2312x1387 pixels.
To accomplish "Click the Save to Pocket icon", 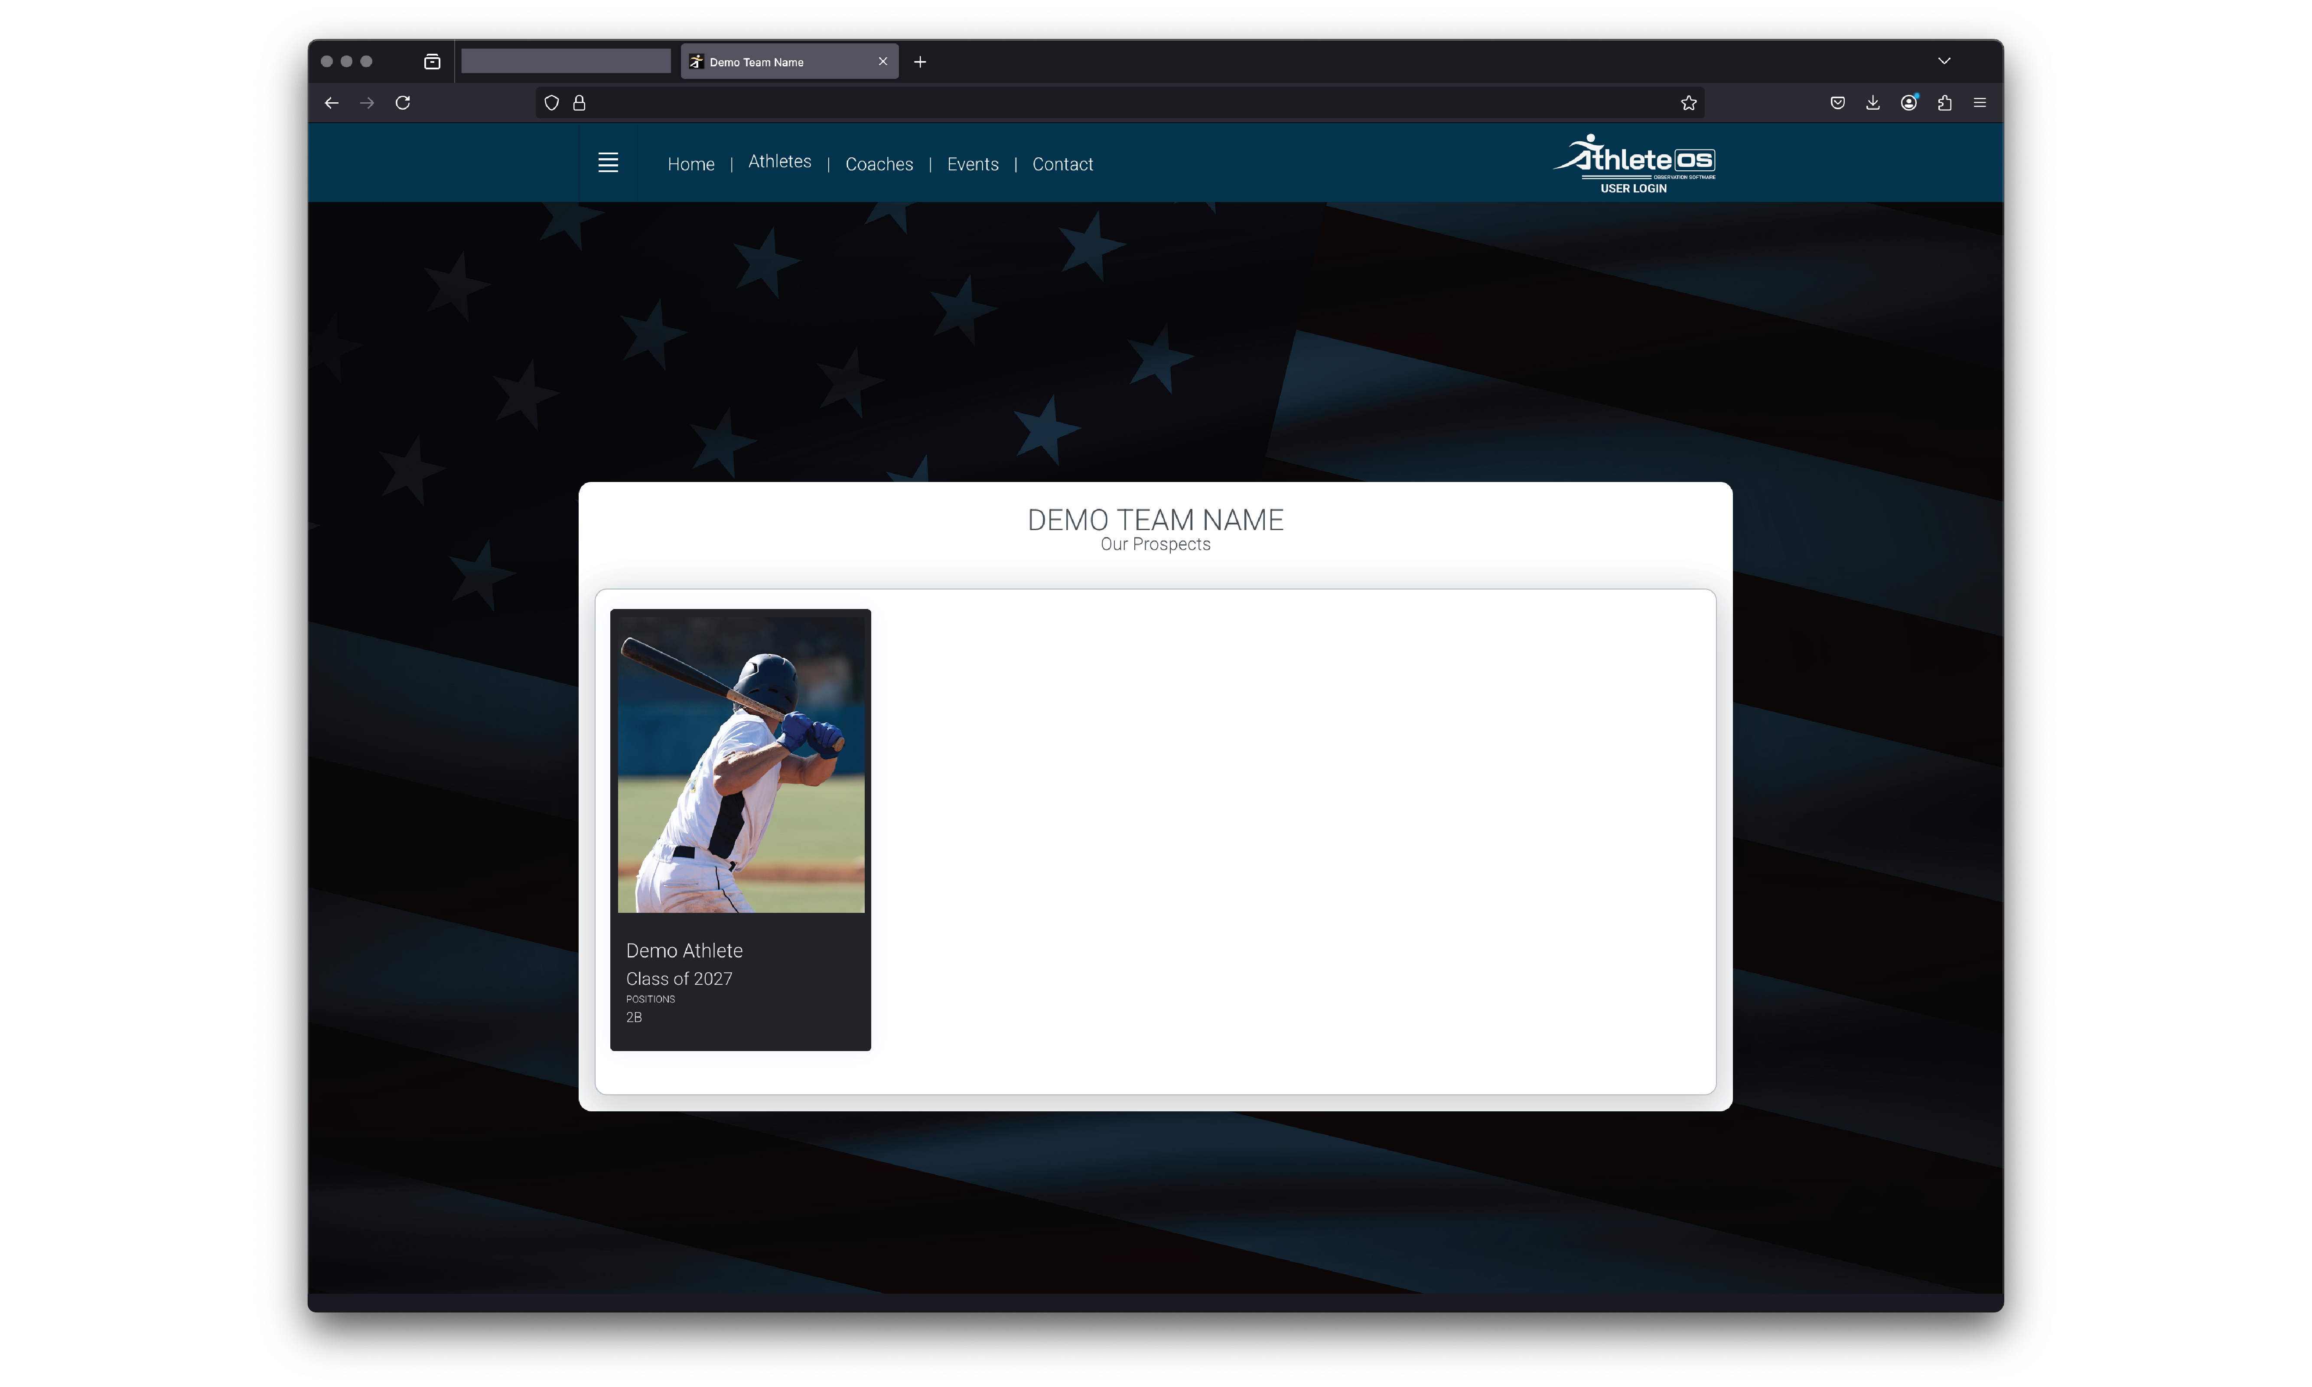I will (x=1837, y=103).
